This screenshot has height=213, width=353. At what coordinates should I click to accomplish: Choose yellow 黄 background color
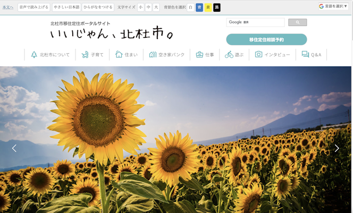click(208, 7)
